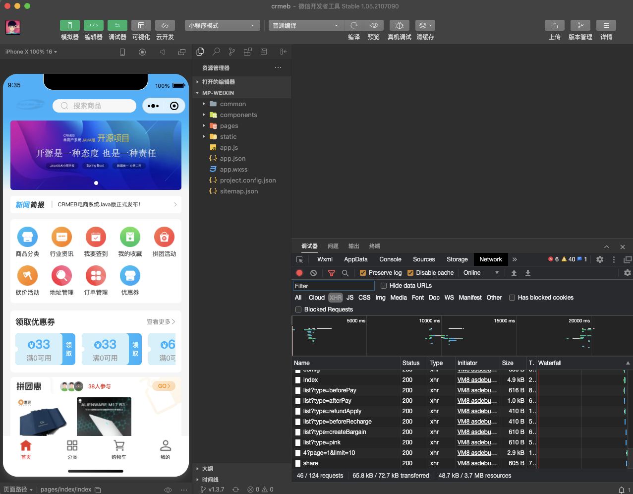
Task: Open the mini program mode dropdown
Action: 222,25
